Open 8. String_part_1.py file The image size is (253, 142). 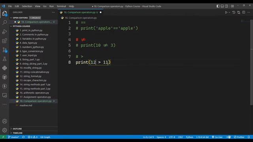pos(30,60)
